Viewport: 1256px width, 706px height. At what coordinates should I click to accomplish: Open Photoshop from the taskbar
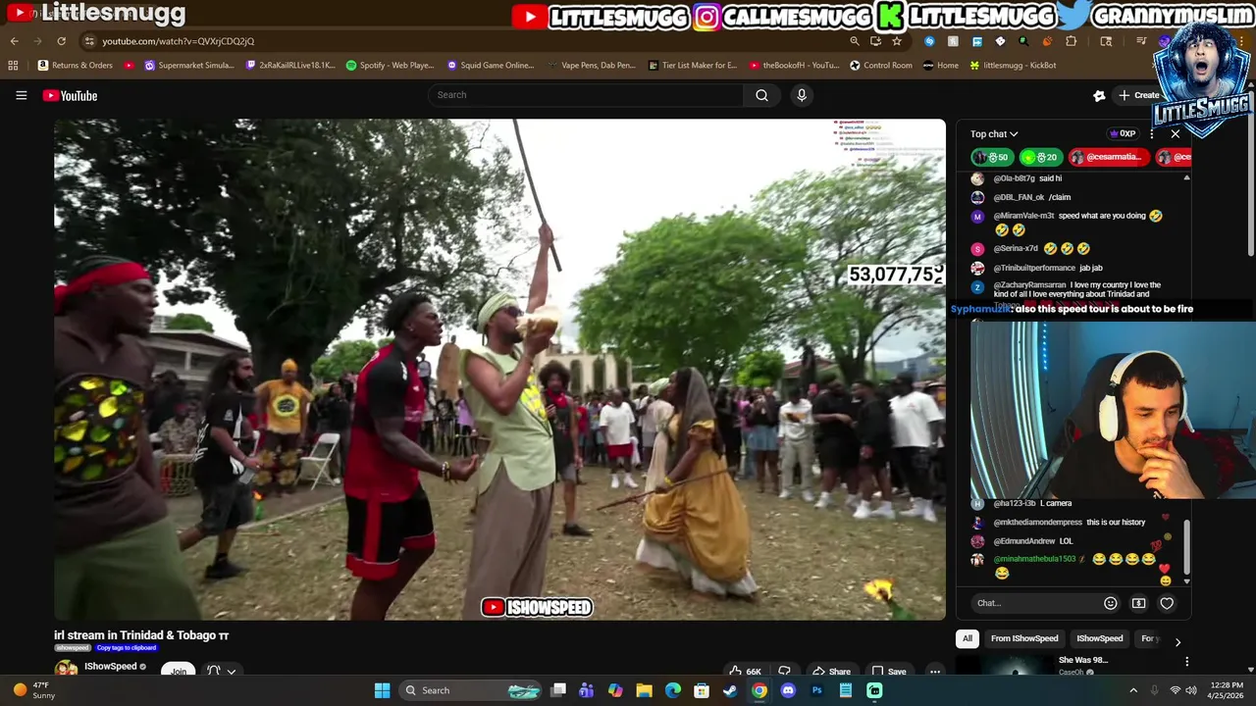[816, 690]
